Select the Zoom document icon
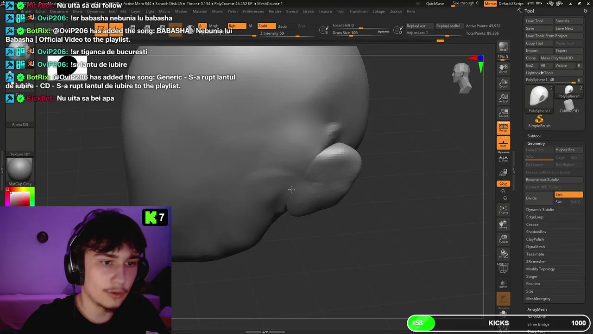 point(503,83)
